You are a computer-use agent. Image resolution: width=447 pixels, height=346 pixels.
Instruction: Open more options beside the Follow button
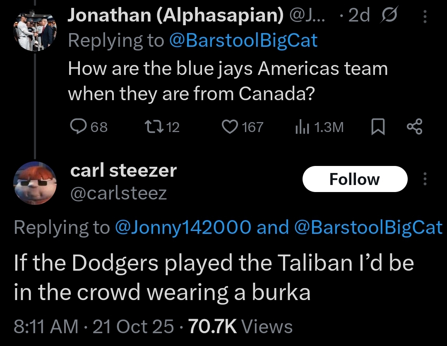tap(424, 179)
